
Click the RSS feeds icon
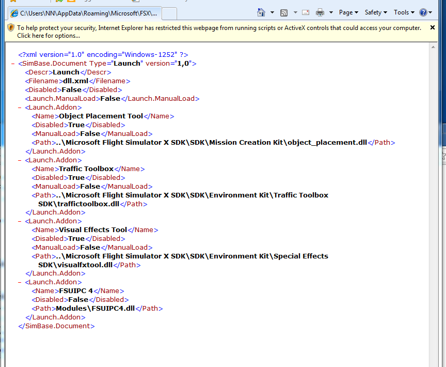tap(283, 13)
